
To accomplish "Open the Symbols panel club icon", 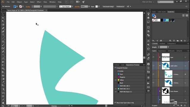I will pos(148,18).
